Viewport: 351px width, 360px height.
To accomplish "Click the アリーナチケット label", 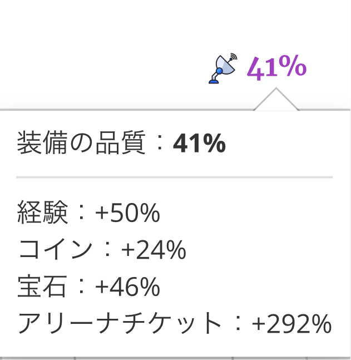I will click(120, 323).
